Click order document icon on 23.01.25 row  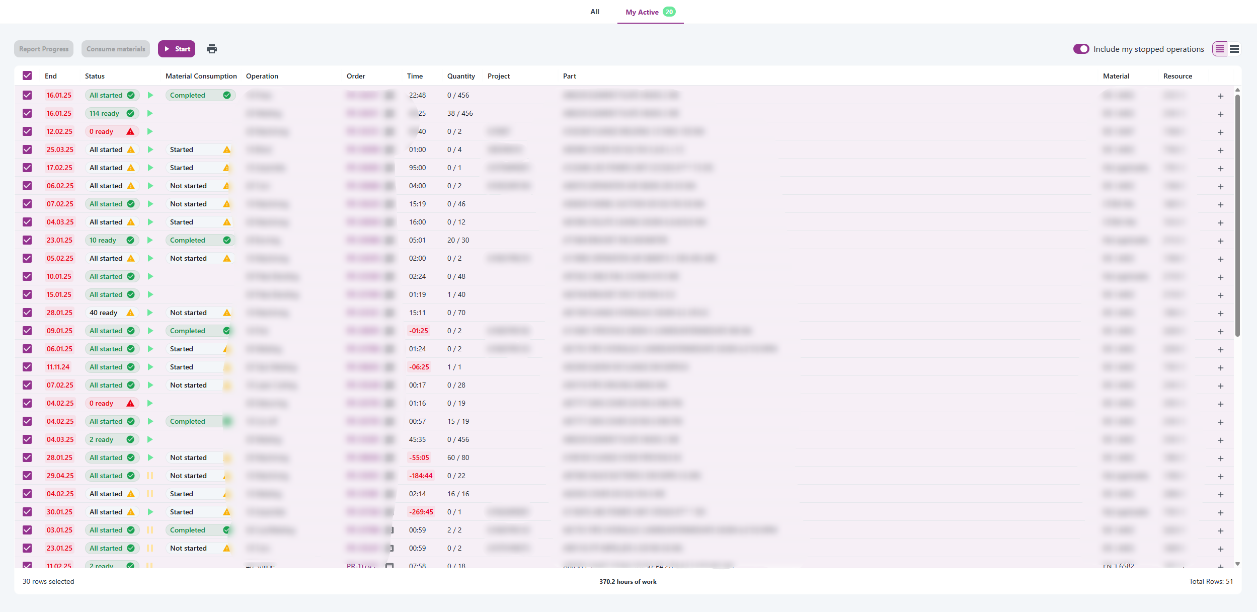[390, 548]
